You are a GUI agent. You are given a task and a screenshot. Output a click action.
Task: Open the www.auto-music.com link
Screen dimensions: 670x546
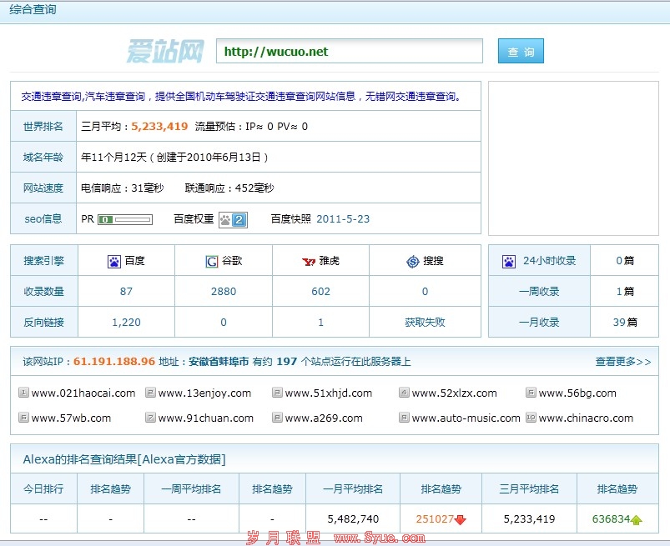466,418
